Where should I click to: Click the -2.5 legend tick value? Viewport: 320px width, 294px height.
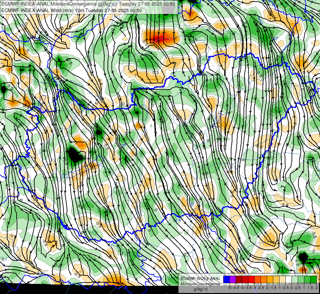coord(261,288)
